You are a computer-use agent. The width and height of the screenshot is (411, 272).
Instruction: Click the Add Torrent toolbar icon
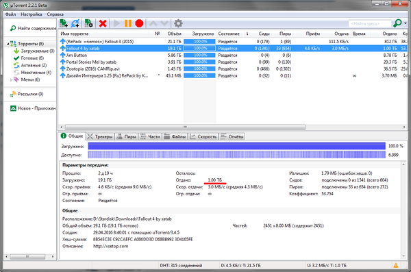[x=64, y=23]
